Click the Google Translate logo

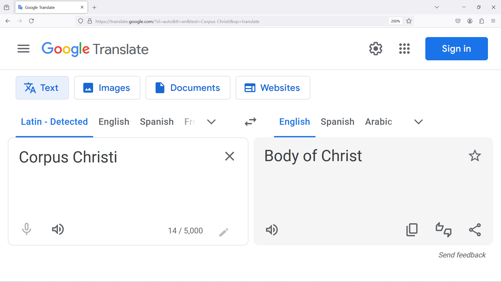(x=95, y=49)
